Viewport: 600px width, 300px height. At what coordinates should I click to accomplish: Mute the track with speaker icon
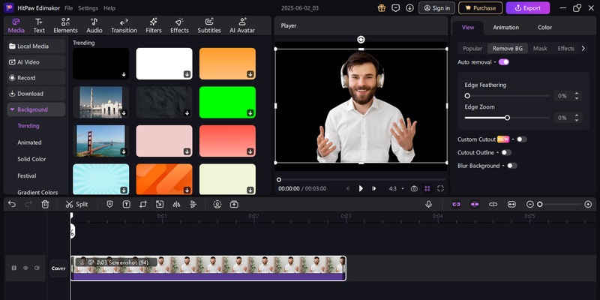pos(37,268)
